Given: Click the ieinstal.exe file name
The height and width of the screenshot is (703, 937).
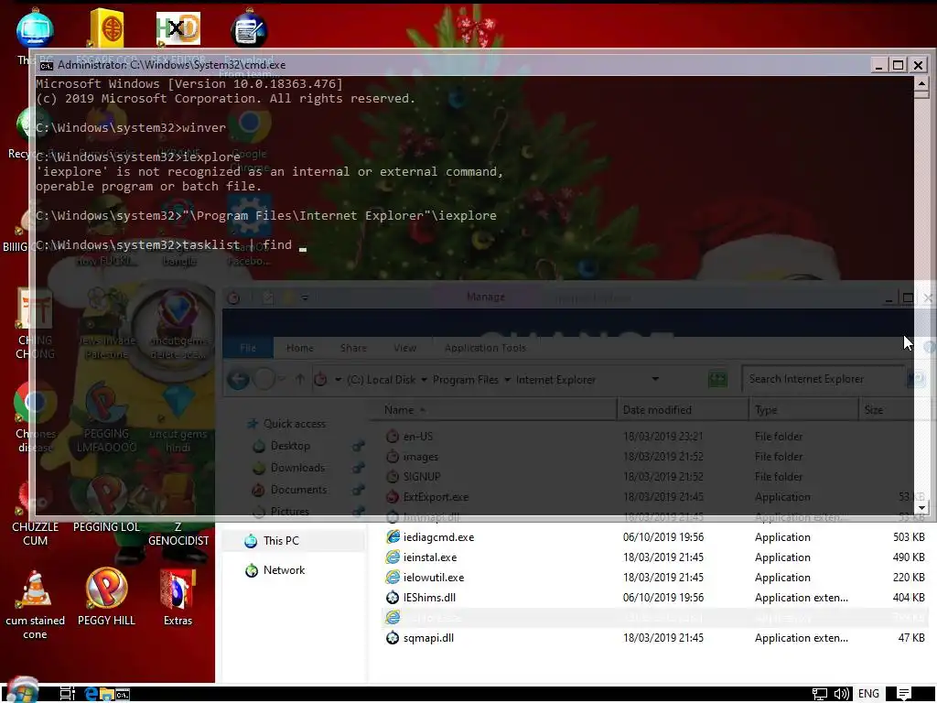Looking at the screenshot, I should (430, 557).
